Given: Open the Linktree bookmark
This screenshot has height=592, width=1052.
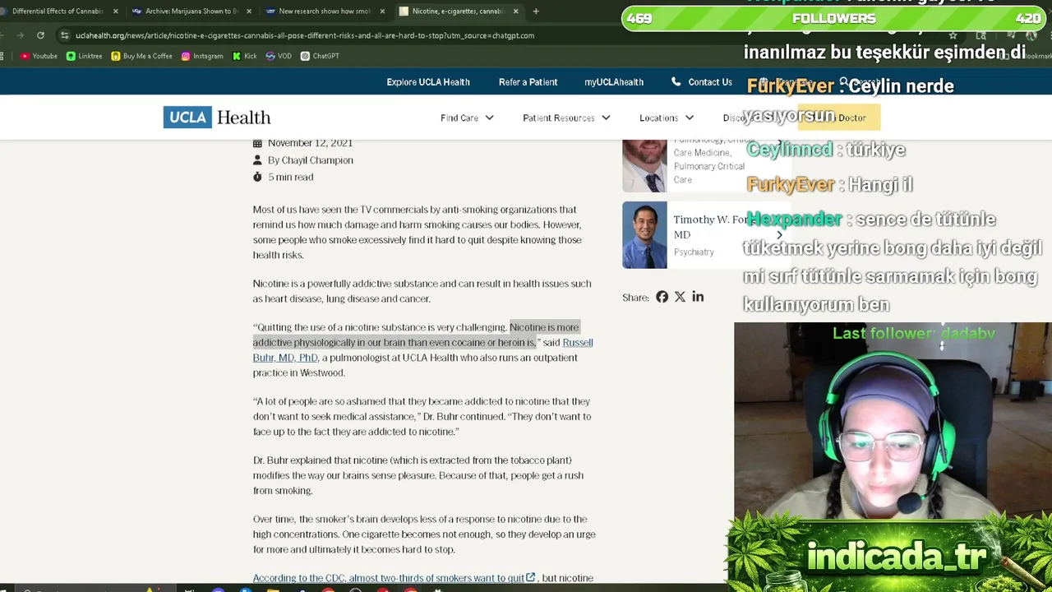Looking at the screenshot, I should (x=84, y=56).
